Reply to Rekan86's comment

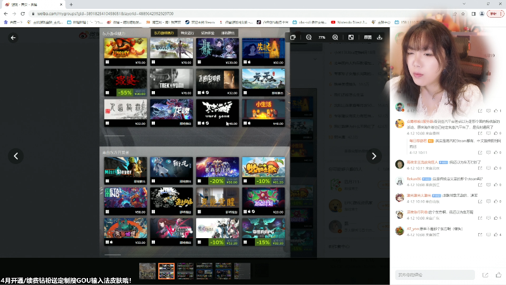[x=488, y=185]
